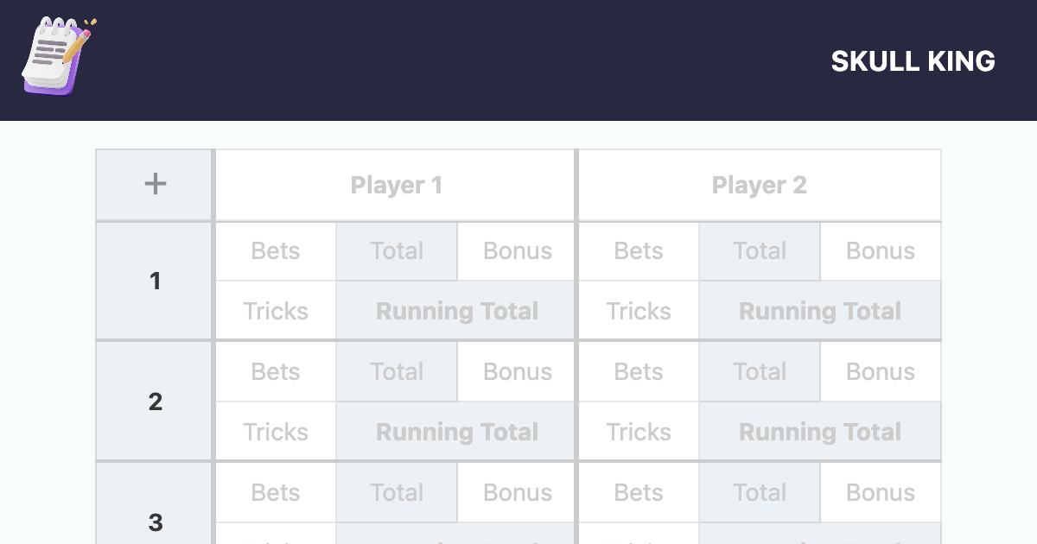Click the plus icon to add player

click(155, 184)
